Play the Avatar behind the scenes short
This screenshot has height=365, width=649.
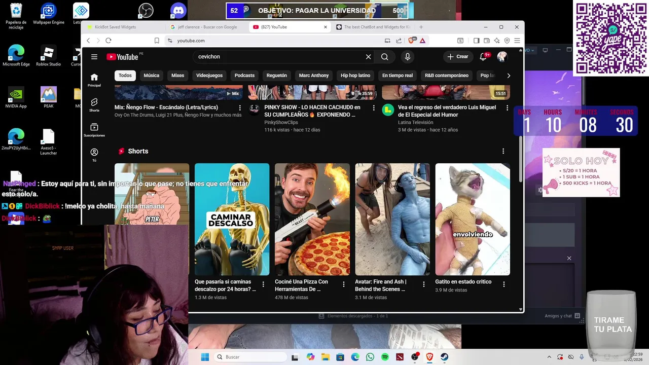(x=392, y=219)
